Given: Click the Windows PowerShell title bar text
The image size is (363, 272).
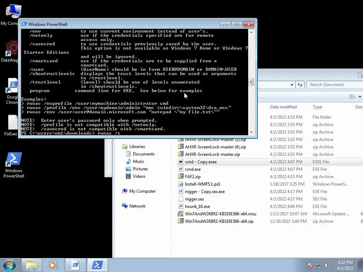Looking at the screenshot, I should (x=48, y=24).
